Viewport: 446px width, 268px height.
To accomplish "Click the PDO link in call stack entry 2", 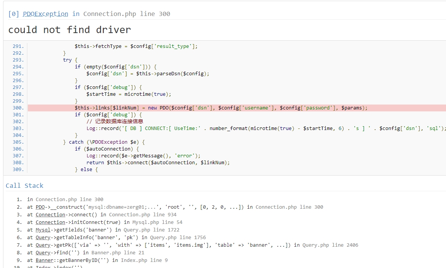I will click(40, 207).
